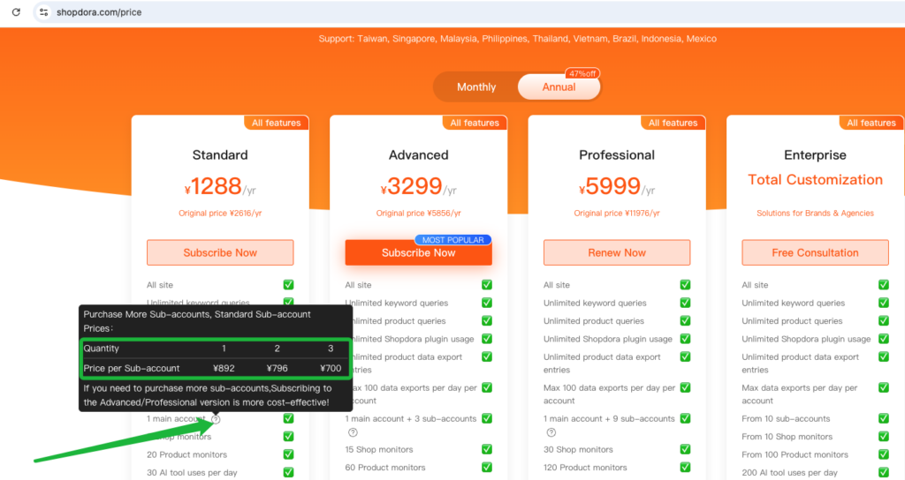The height and width of the screenshot is (480, 905).
Task: Switch billing to Monthly
Action: tap(476, 87)
